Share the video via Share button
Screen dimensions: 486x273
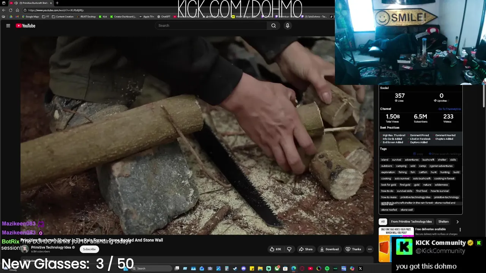(306, 249)
